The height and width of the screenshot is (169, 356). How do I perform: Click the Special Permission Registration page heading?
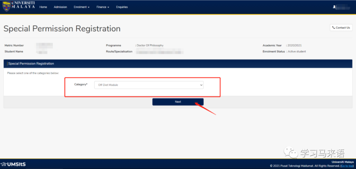(x=62, y=29)
